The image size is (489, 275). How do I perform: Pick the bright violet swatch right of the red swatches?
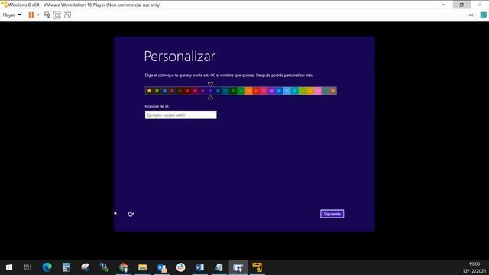272,91
